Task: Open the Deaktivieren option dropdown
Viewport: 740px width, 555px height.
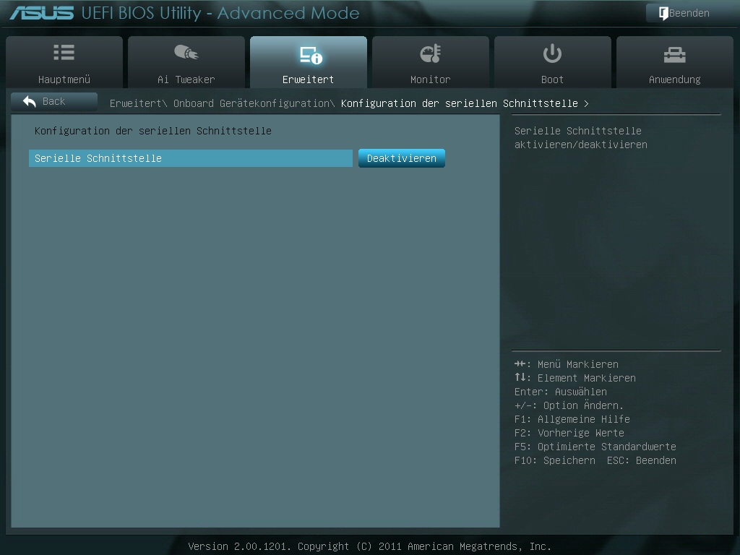Action: coord(402,158)
